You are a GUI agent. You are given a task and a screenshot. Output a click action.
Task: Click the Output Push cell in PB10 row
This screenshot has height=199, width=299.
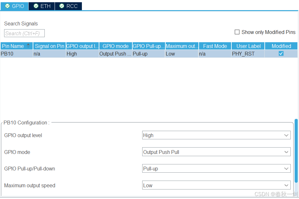pyautogui.click(x=116, y=54)
